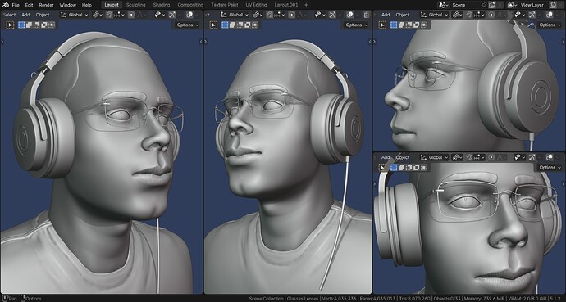Open the pivot point dropdown in left viewport
566x302 pixels.
(x=98, y=15)
